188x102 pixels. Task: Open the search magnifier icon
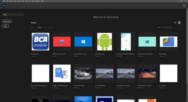(184, 6)
